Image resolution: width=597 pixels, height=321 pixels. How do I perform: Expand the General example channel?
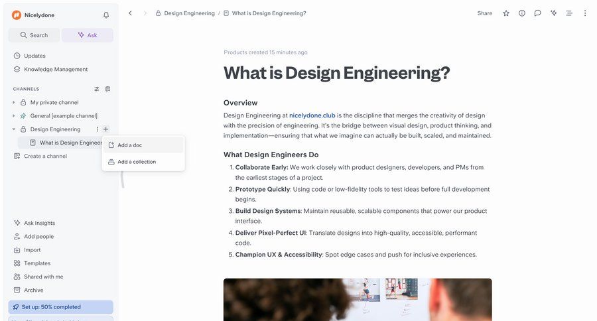pos(14,116)
